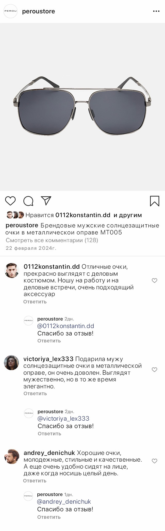Image resolution: width=165 pixels, height=531 pixels.
Task: Like victoriya_lex333's comment
Action: point(154,370)
